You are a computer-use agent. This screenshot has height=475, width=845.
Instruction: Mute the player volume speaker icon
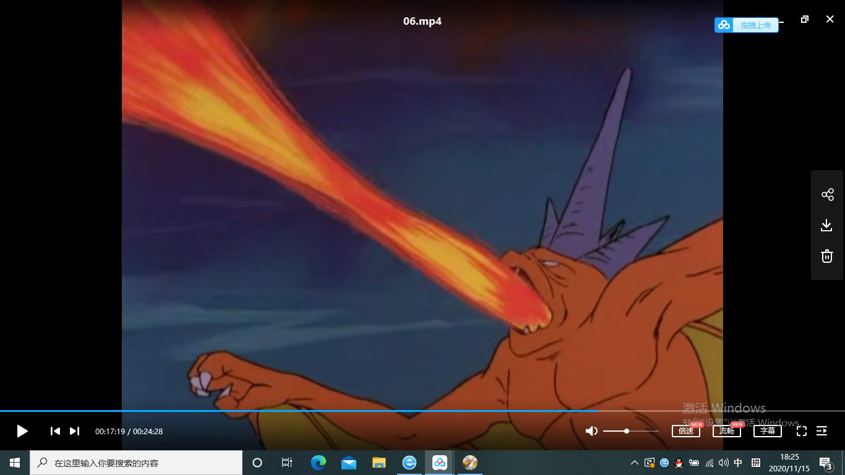(x=591, y=431)
